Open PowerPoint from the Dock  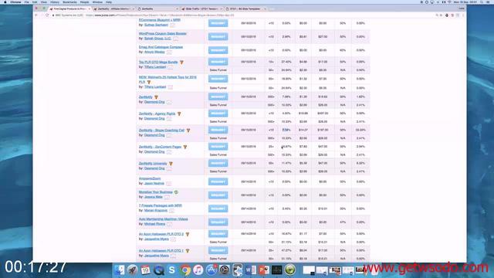[x=264, y=270]
